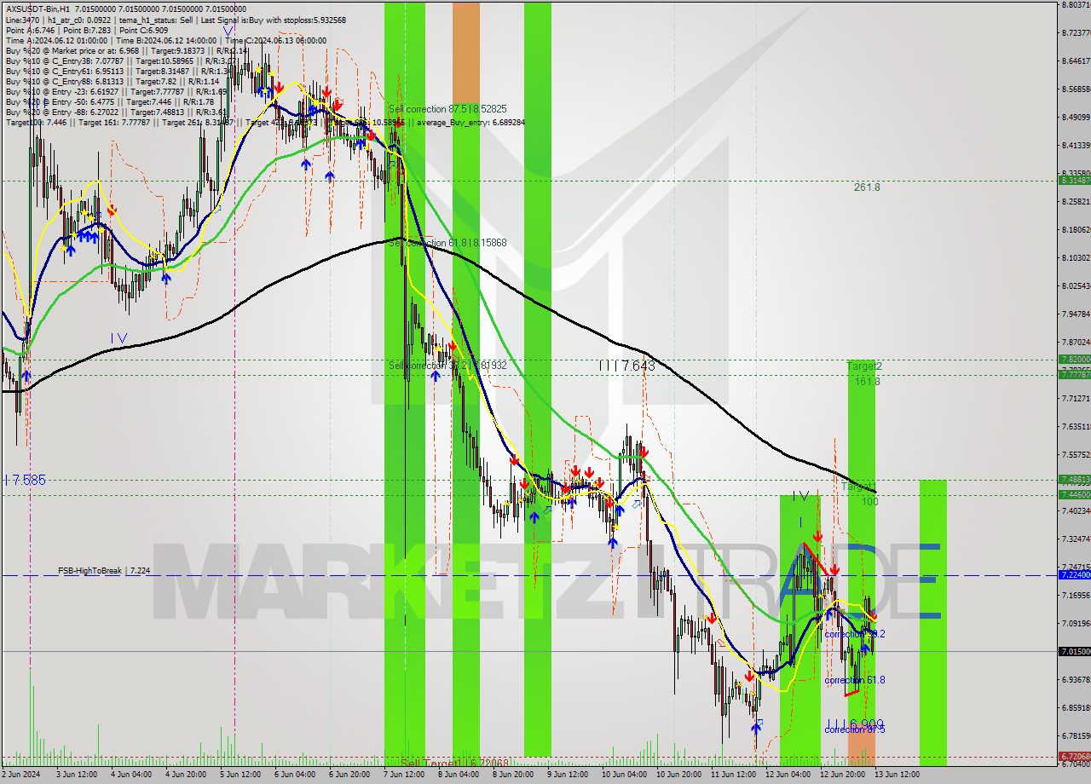This screenshot has height=784, width=1091.
Task: Click the '3 Jun 12:00' time label
Action: (x=76, y=775)
